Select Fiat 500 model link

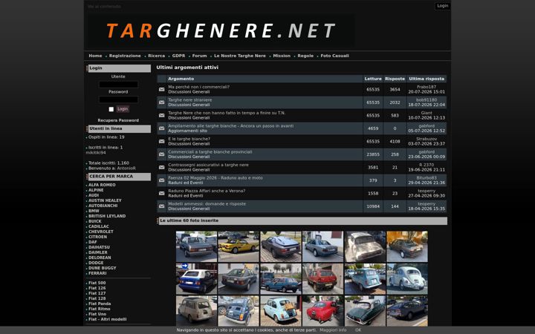pyautogui.click(x=97, y=283)
